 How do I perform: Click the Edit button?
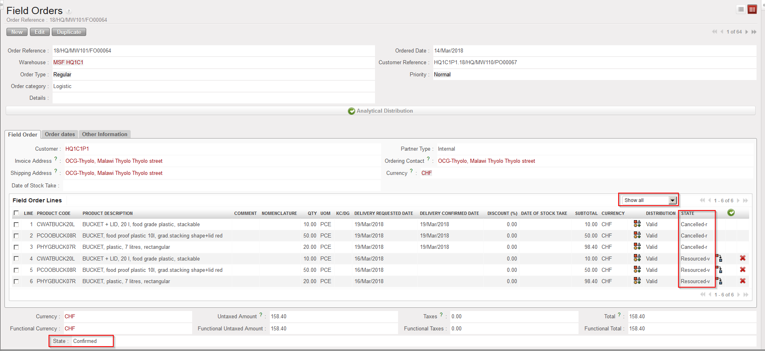(40, 32)
